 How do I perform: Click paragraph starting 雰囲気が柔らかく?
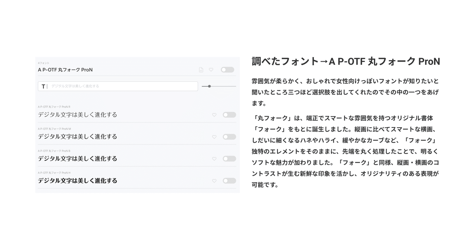(346, 92)
